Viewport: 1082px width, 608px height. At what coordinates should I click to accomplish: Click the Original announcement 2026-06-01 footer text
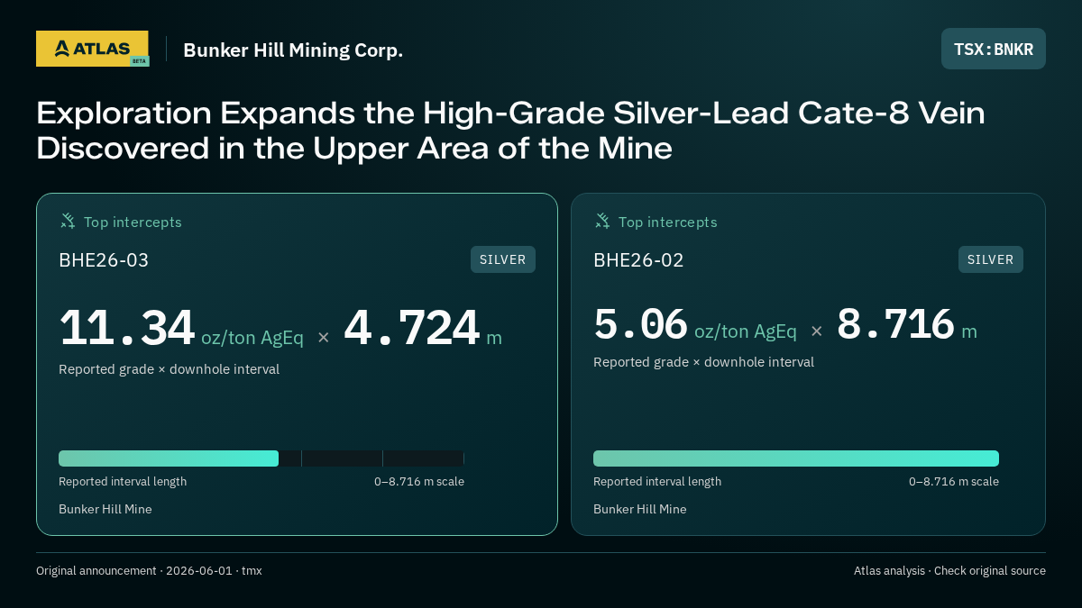pyautogui.click(x=149, y=571)
